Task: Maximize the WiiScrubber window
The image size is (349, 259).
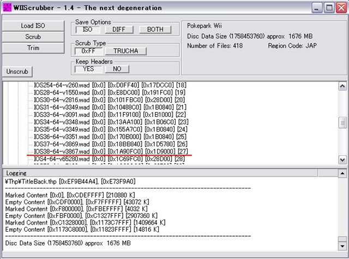Action: (329, 8)
